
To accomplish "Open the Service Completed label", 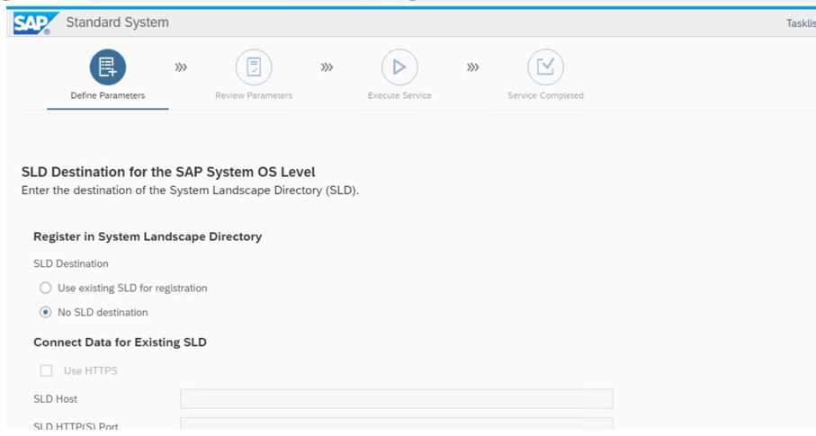I will click(545, 95).
